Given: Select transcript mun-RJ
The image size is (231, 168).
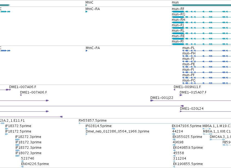Looking at the screenshot, I should click(x=178, y=25).
